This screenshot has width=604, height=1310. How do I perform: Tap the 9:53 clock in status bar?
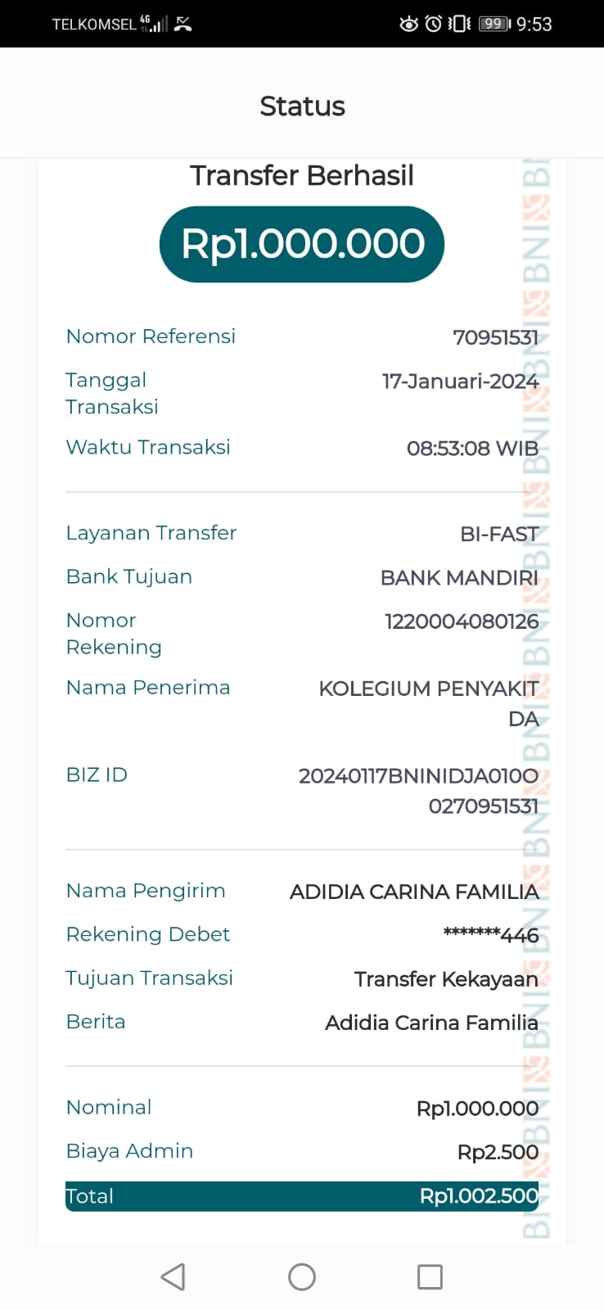(534, 25)
